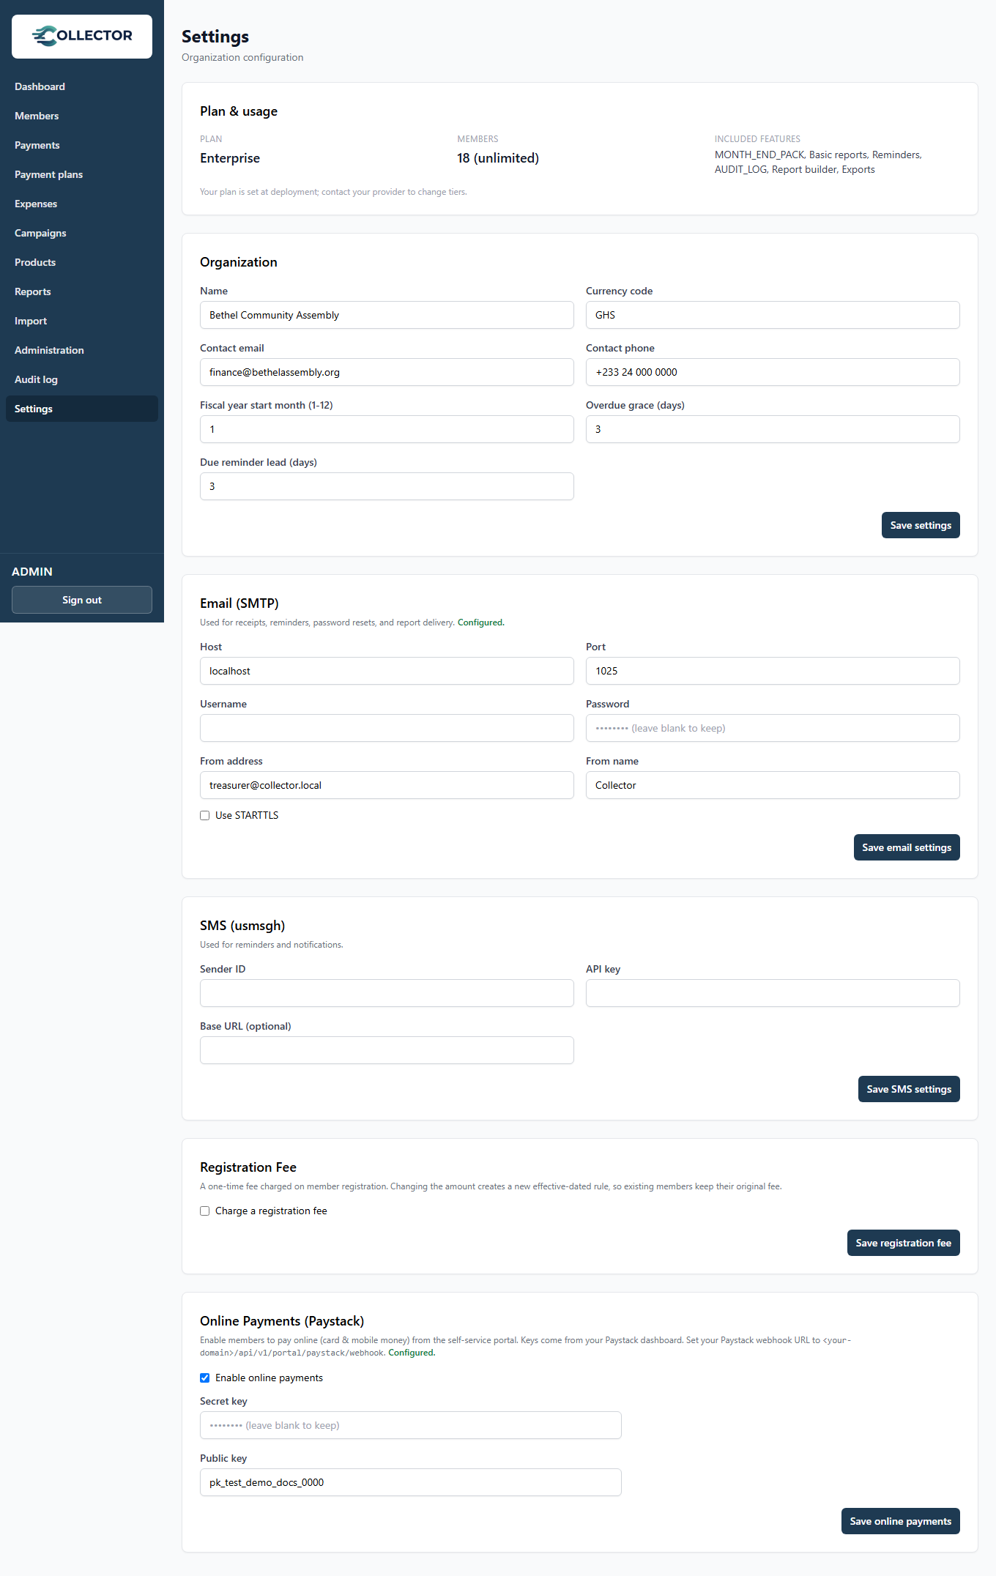Viewport: 996px width, 1576px height.
Task: Check Charge a registration fee
Action: tap(205, 1211)
